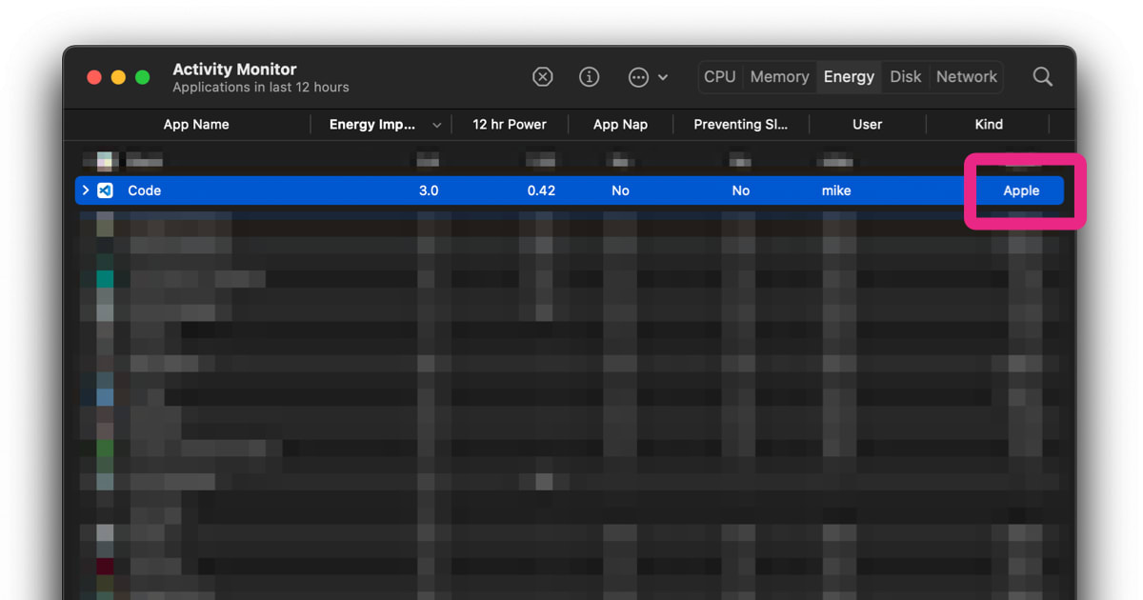1143x600 pixels.
Task: Click the Visual Studio Code app icon
Action: coord(105,190)
